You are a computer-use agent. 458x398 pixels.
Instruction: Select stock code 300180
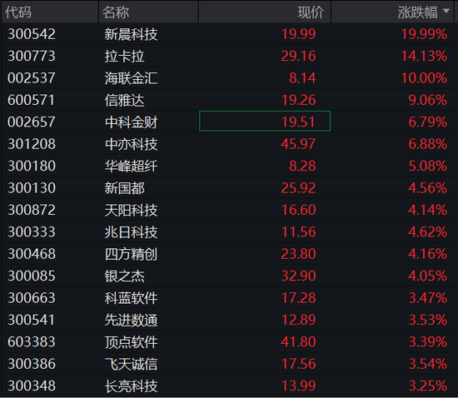32,167
